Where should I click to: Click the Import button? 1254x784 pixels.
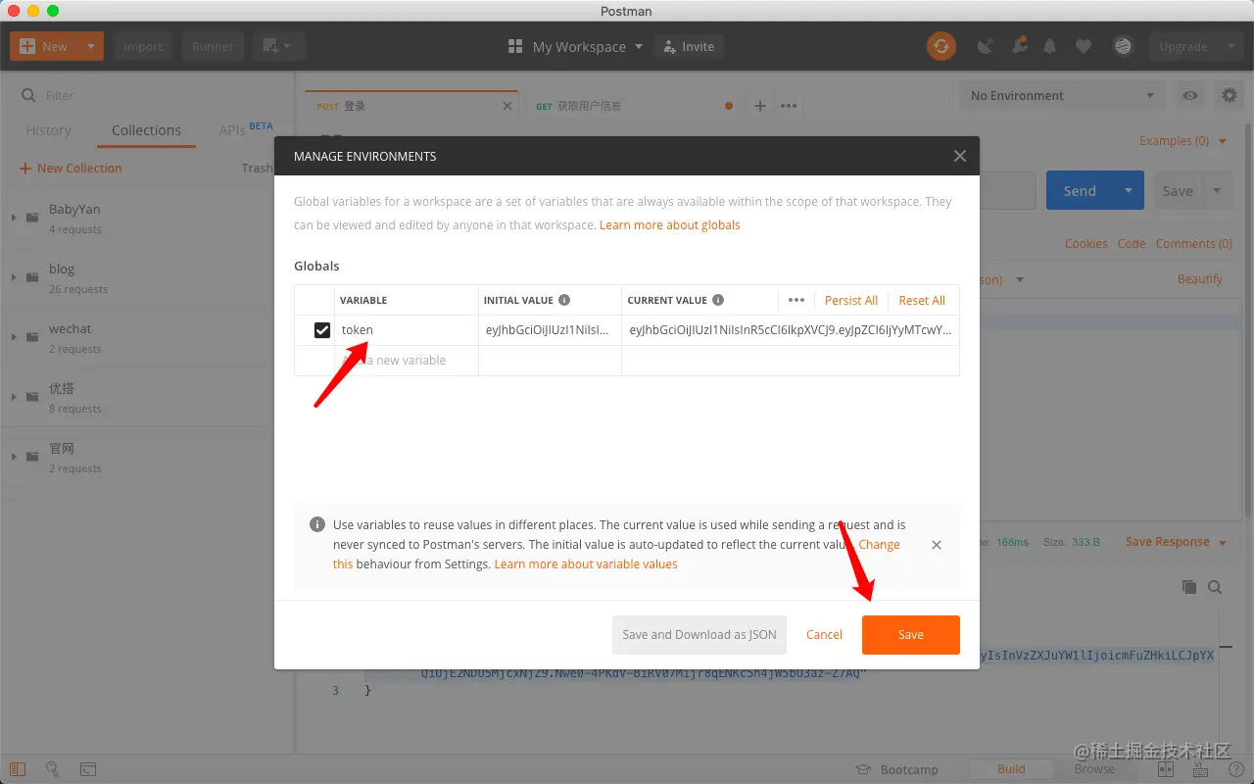click(143, 46)
